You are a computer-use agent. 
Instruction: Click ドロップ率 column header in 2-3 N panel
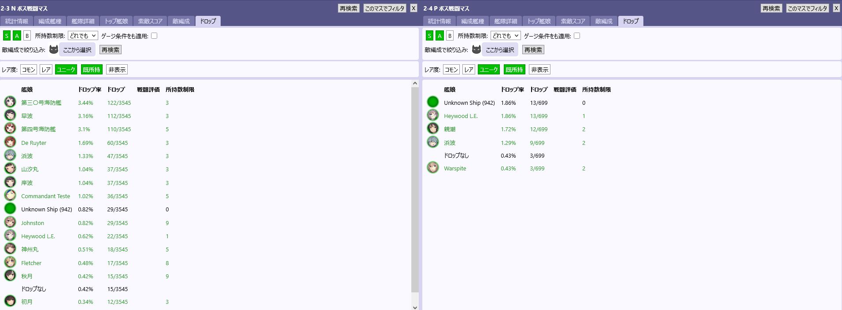(90, 89)
